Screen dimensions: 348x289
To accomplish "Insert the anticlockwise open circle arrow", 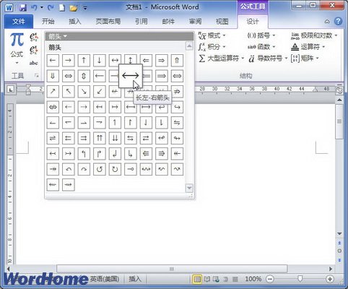I will point(100,169).
